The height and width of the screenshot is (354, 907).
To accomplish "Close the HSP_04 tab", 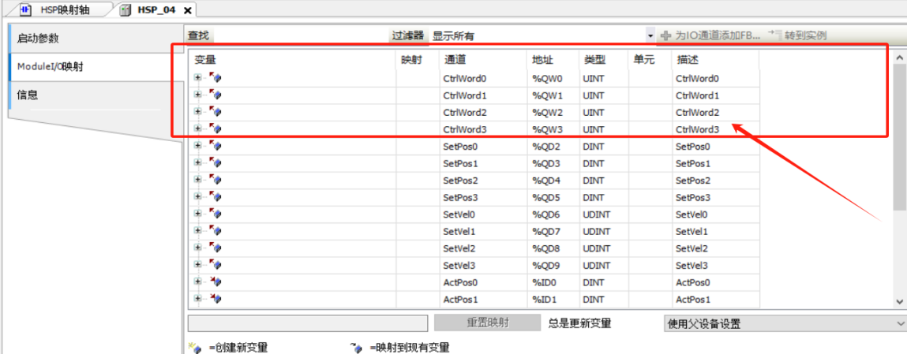I will click(x=187, y=10).
